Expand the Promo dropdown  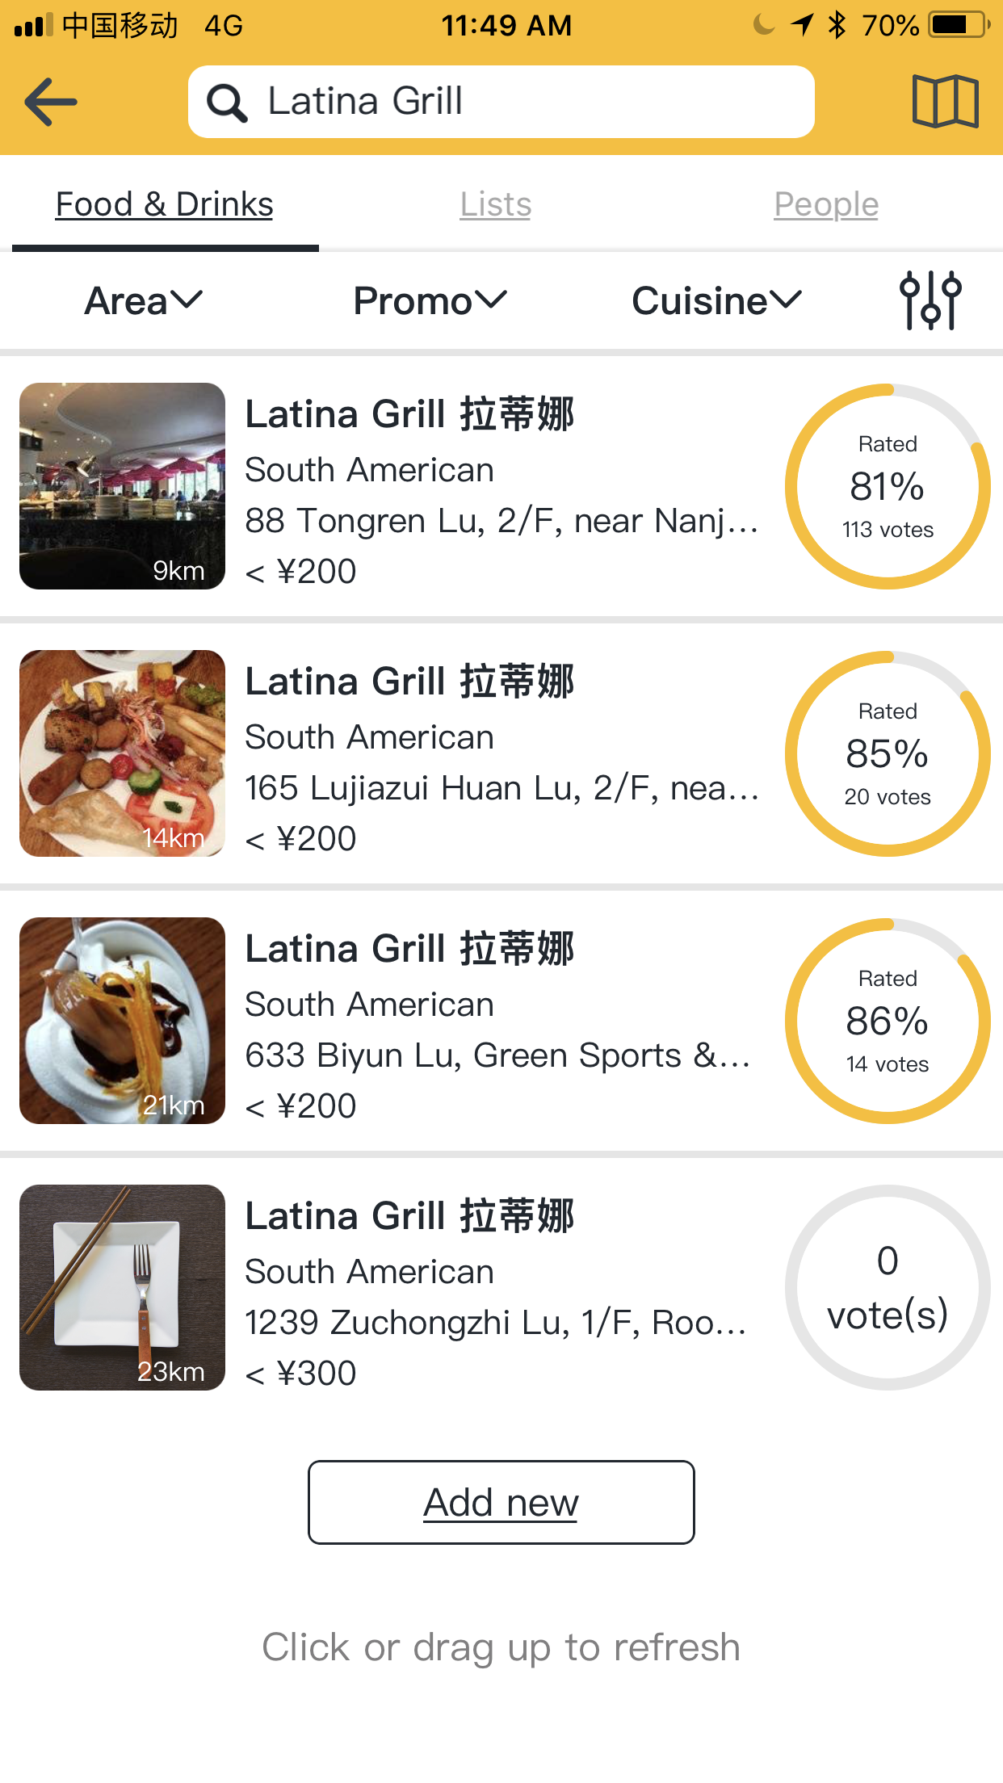(x=430, y=301)
